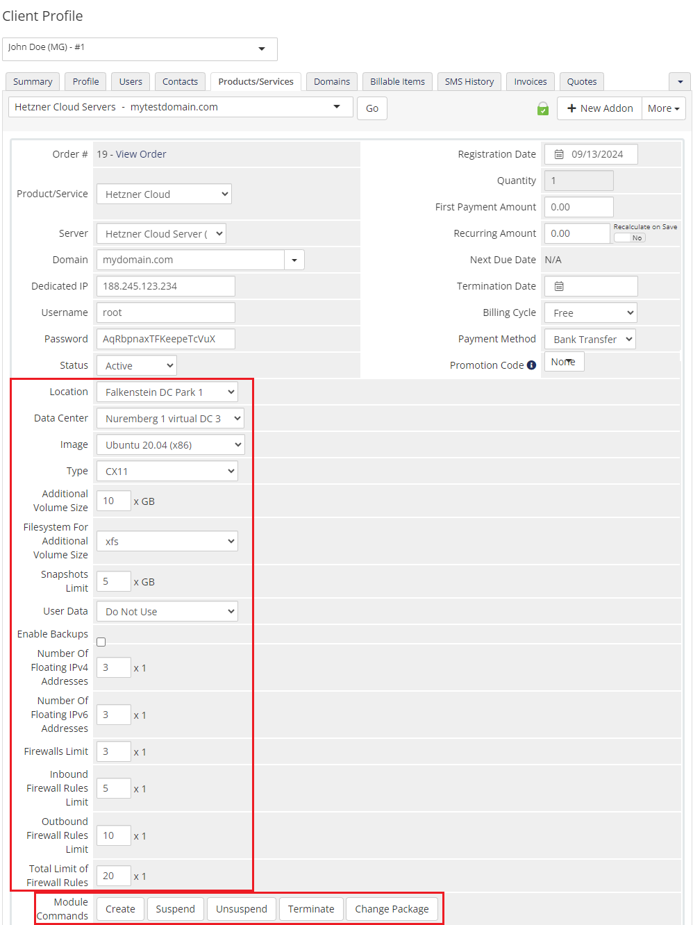The height and width of the screenshot is (925, 693).
Task: Switch to the Quotes tab
Action: point(582,81)
